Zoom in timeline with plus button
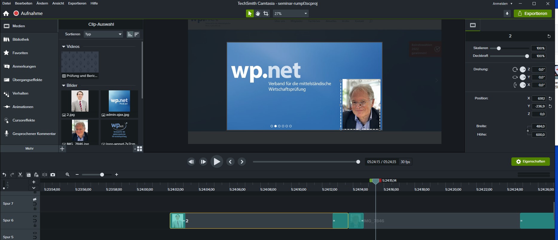The width and height of the screenshot is (558, 240). [x=117, y=174]
